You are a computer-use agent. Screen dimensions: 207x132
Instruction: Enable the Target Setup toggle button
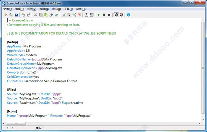[116, 15]
